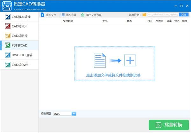Image resolution: width=191 pixels, height=133 pixels.
Task: Click the 添加目录 list icon
Action: point(62,15)
